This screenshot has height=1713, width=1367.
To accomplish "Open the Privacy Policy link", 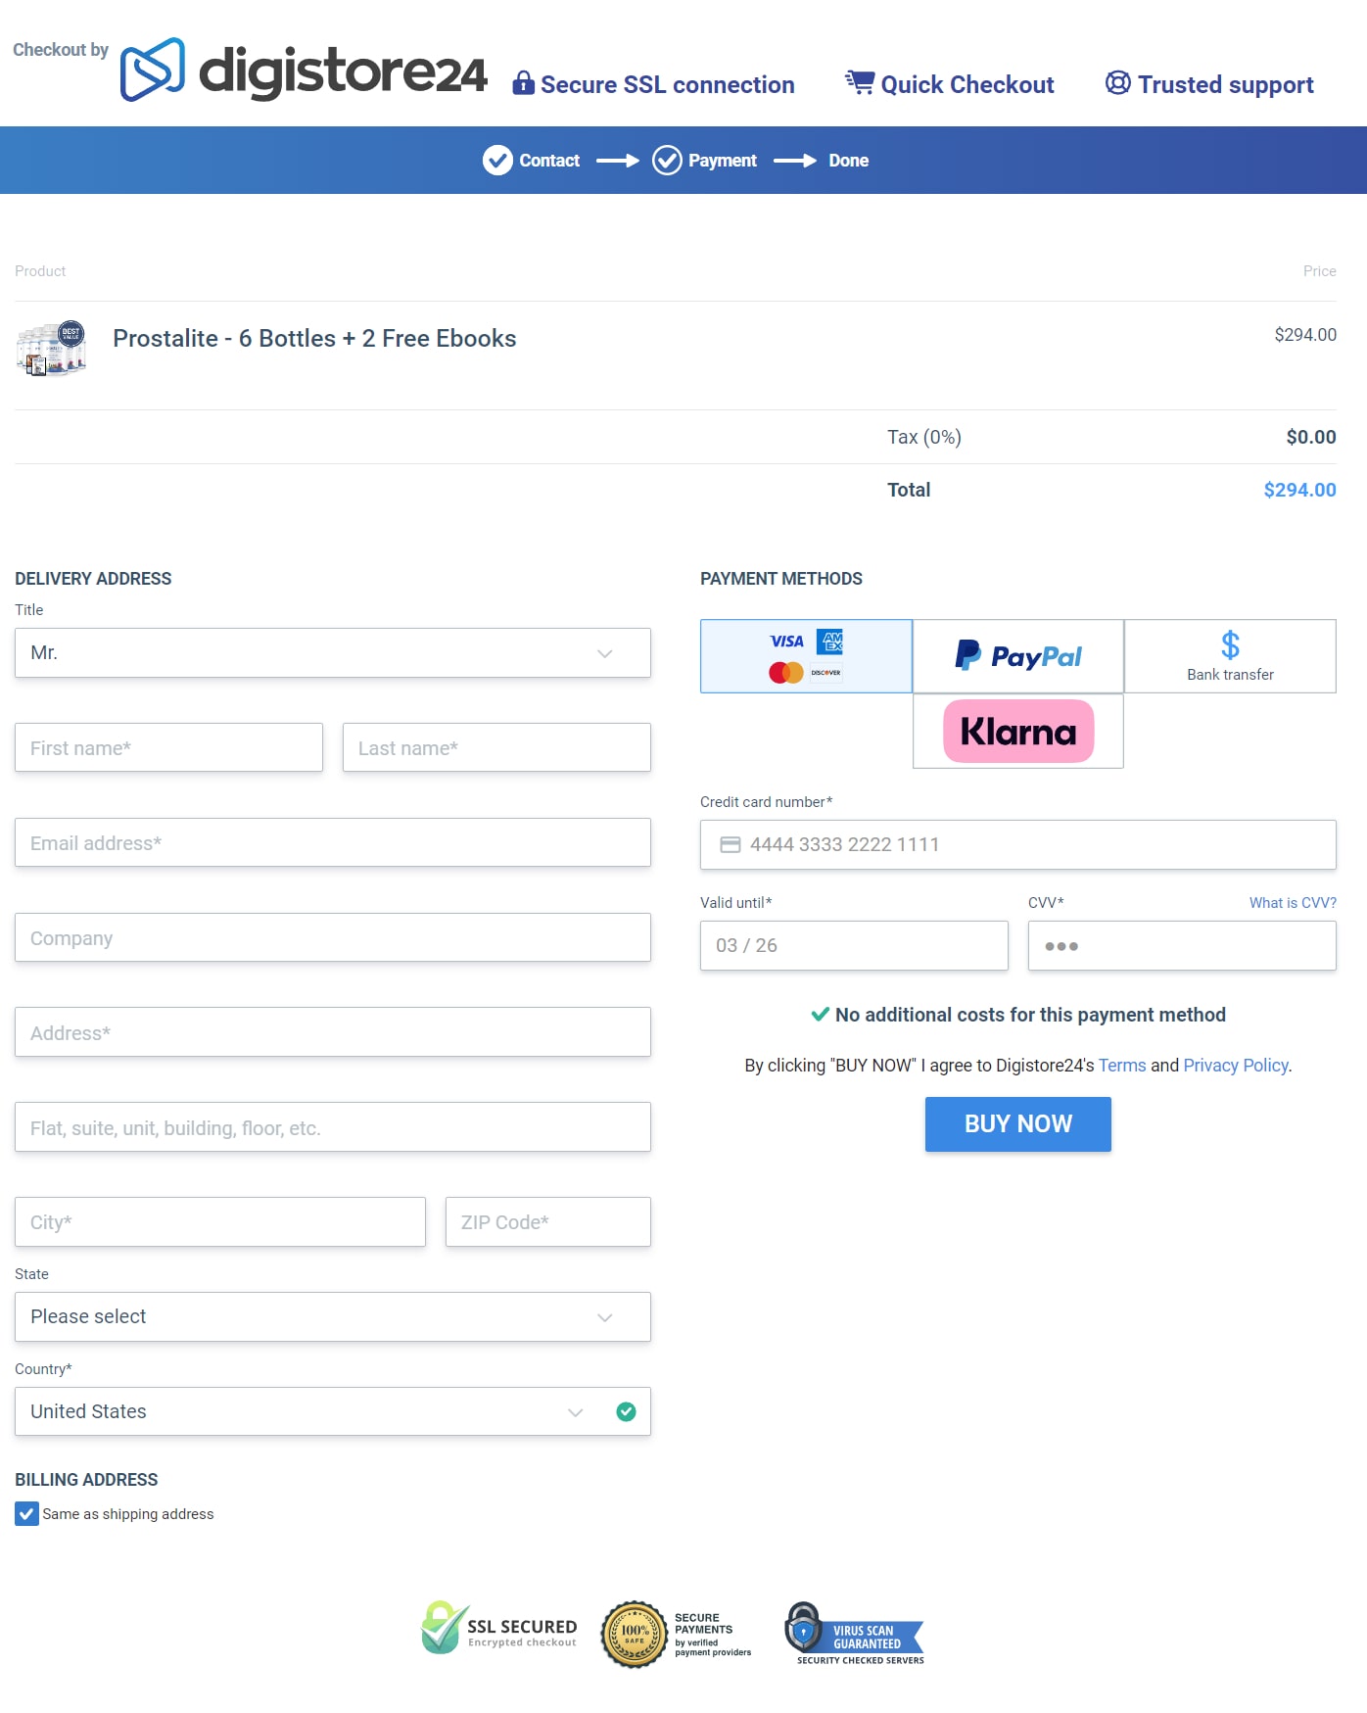I will point(1236,1066).
